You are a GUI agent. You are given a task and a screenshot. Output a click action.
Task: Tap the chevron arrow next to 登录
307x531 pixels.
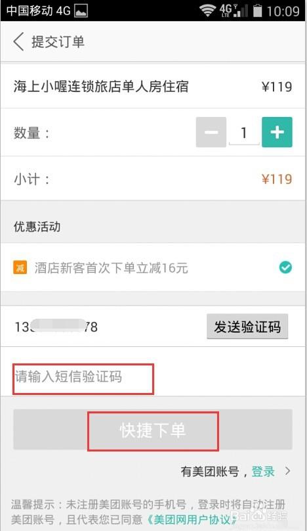click(x=288, y=471)
